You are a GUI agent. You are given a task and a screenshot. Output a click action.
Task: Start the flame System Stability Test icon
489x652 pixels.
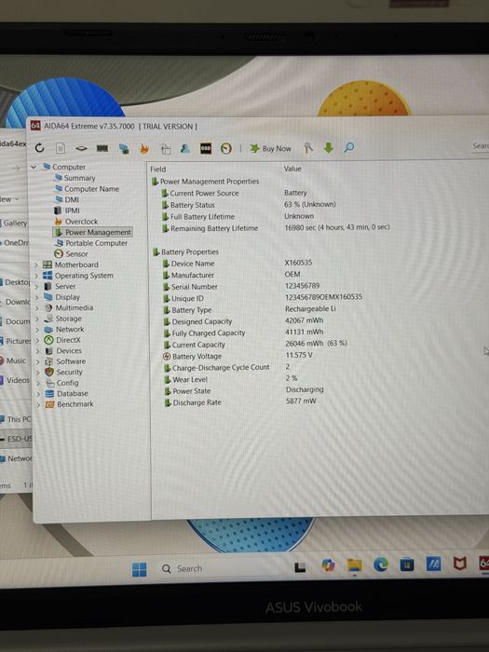click(144, 148)
